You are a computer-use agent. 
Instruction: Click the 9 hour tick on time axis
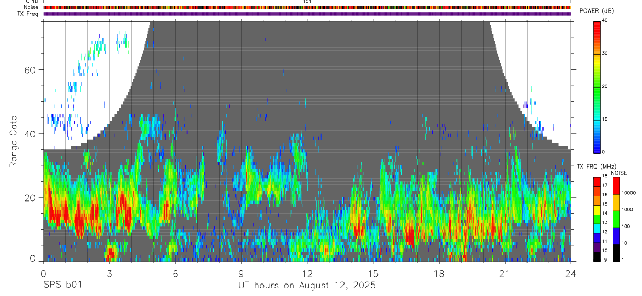click(241, 274)
